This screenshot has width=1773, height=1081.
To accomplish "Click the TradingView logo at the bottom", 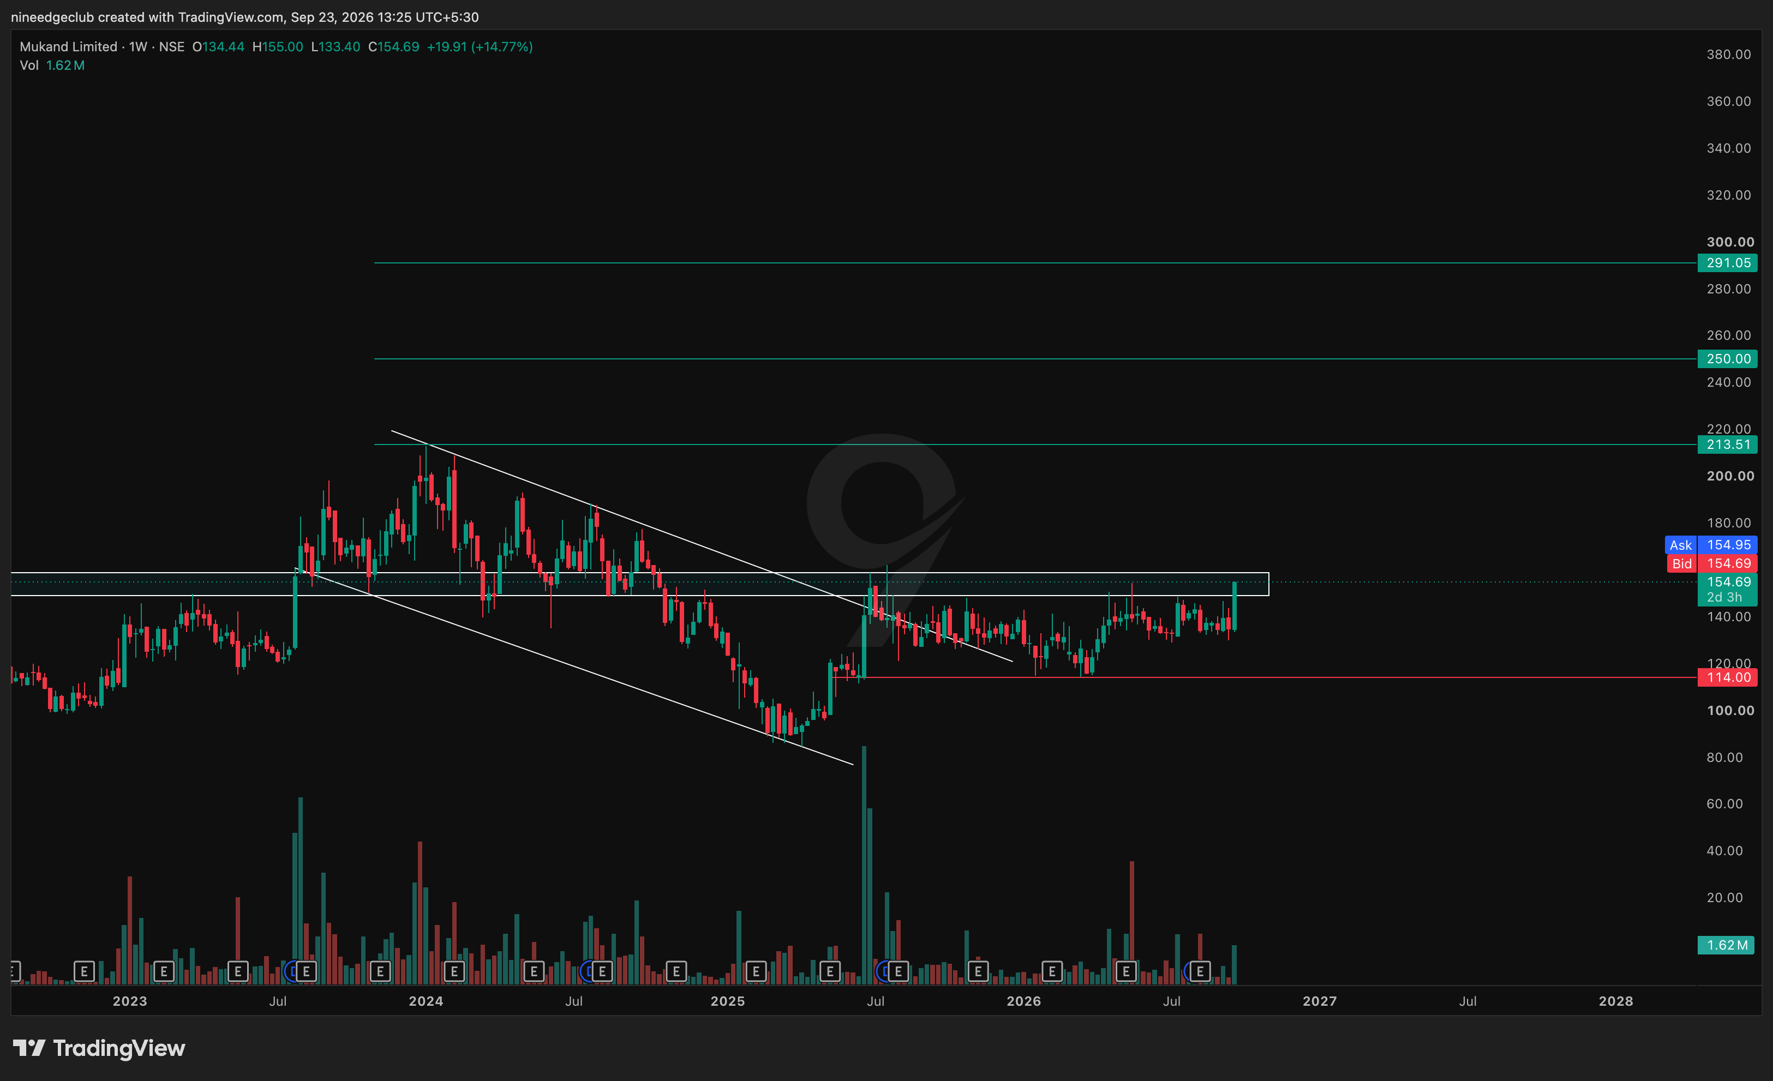I will point(99,1049).
